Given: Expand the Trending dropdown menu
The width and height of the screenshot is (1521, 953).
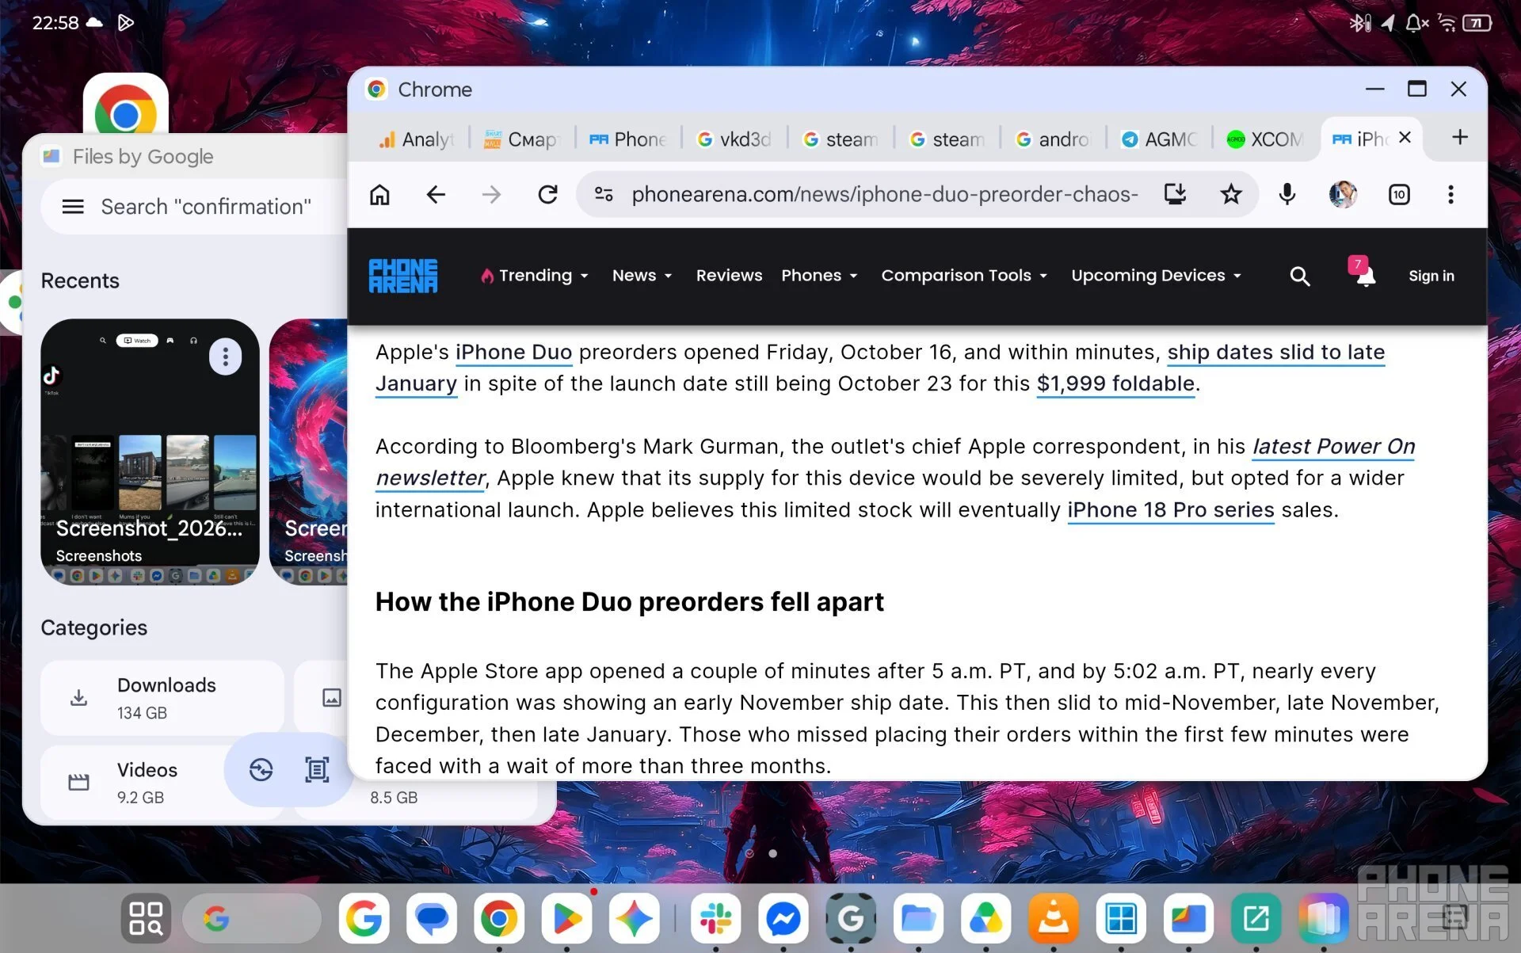Looking at the screenshot, I should click(x=535, y=276).
